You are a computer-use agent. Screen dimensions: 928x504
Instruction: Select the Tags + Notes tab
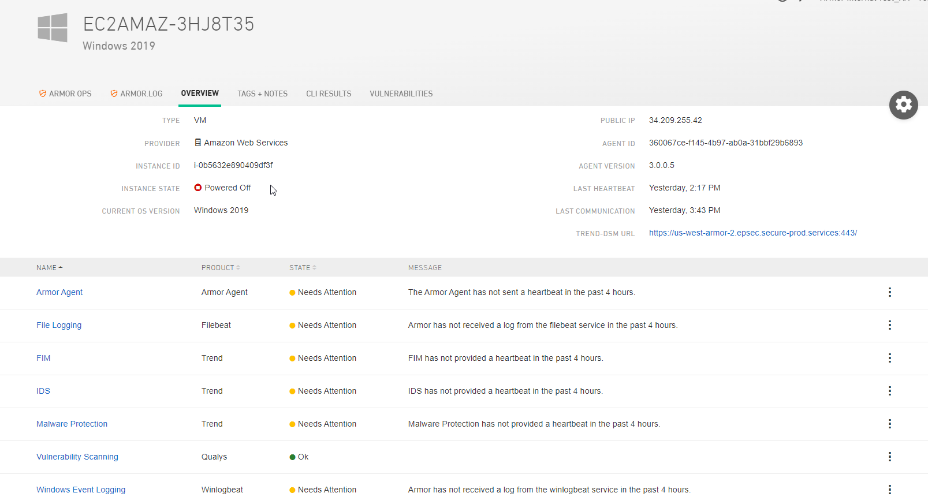(262, 94)
